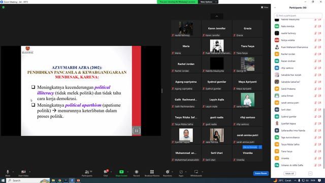The height and width of the screenshot is (183, 325).
Task: Click the green encryption shield icon
Action: (x=4, y=7)
